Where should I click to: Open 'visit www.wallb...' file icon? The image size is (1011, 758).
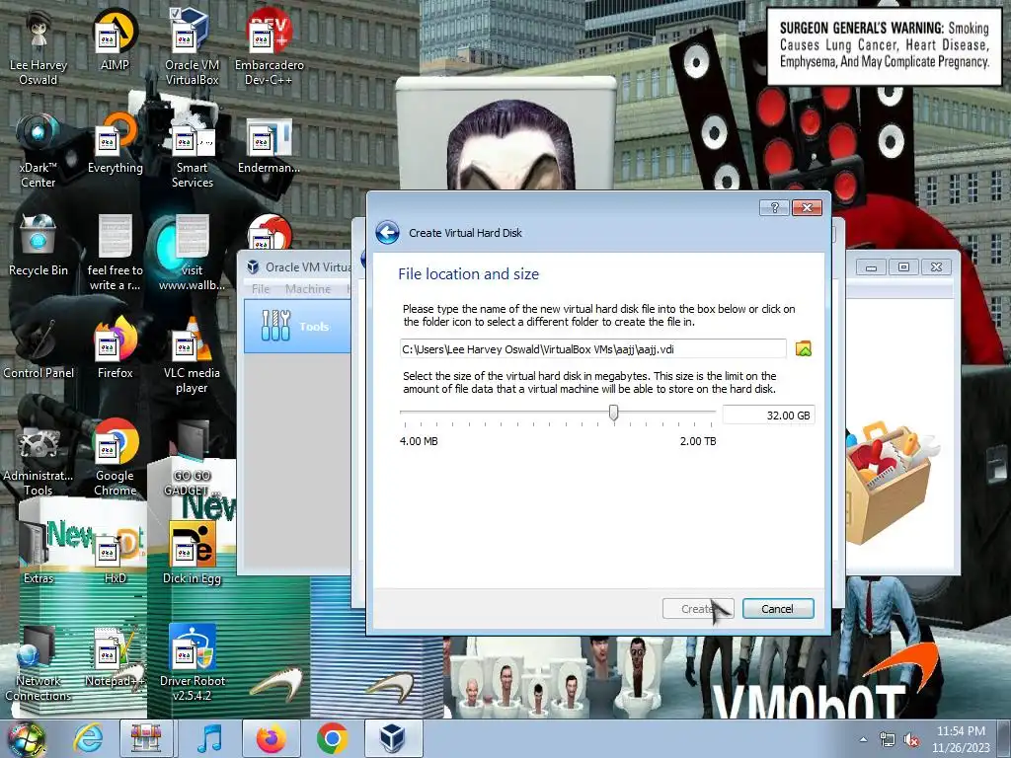pos(193,253)
